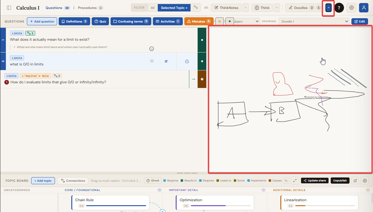This screenshot has height=212, width=373.
Task: Open the topic board settings gear
Action: click(365, 181)
